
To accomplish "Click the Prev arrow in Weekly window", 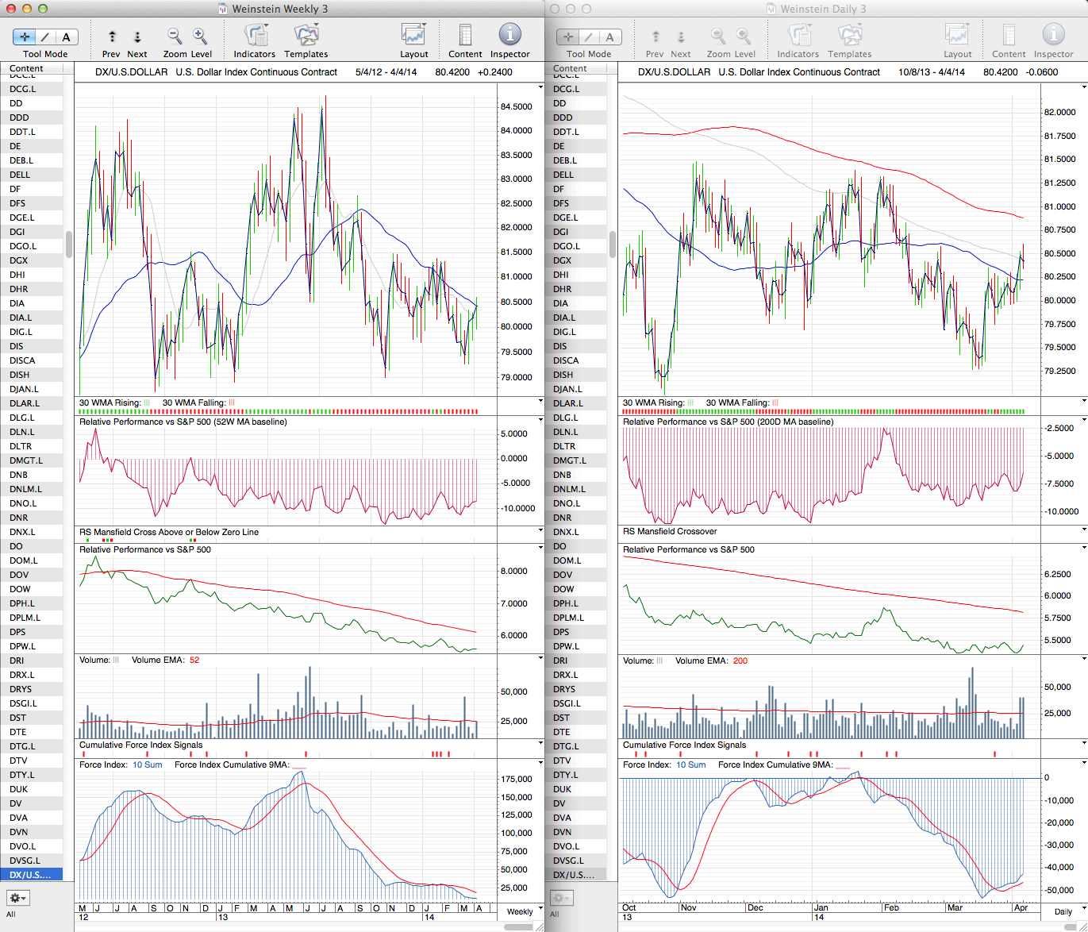I will point(112,37).
